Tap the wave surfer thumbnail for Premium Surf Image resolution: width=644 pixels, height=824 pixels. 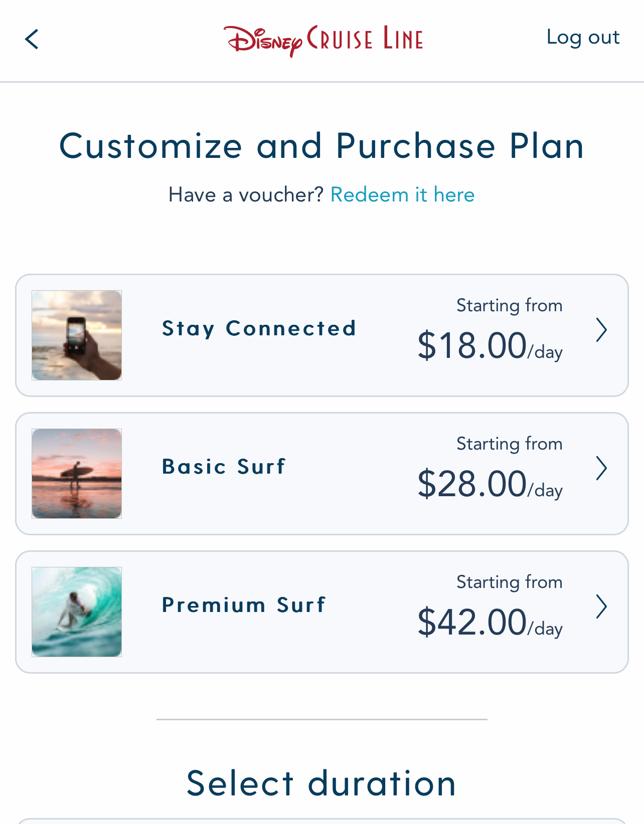[77, 612]
